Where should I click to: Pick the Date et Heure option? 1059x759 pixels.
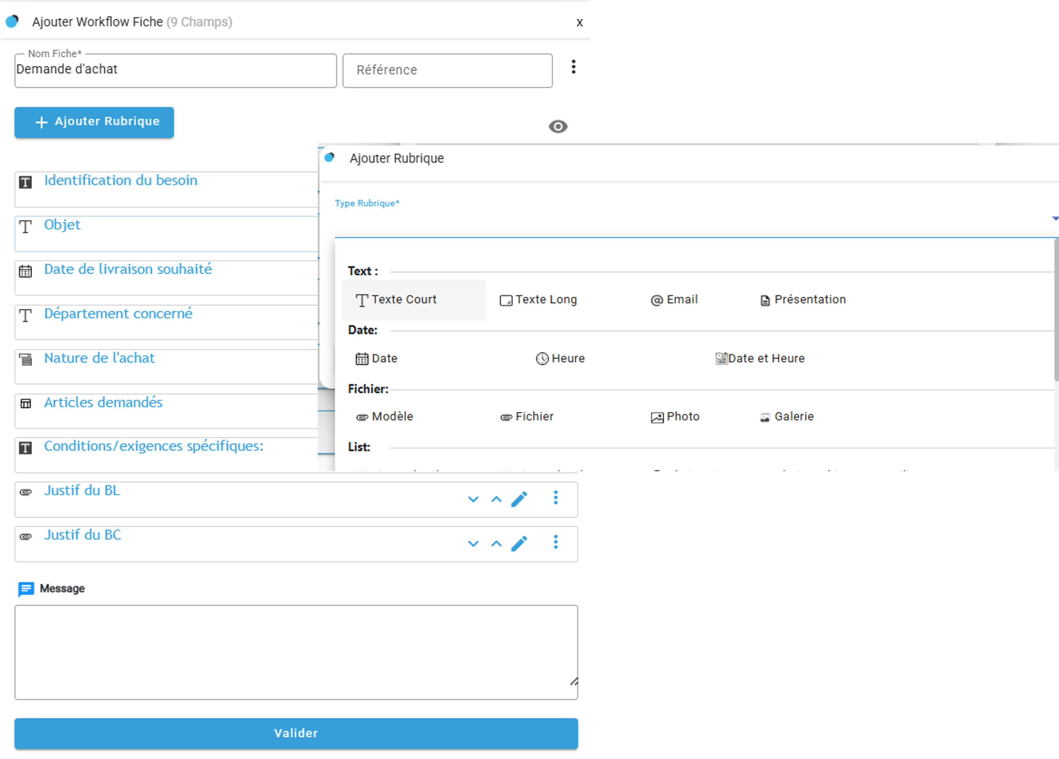(x=760, y=358)
